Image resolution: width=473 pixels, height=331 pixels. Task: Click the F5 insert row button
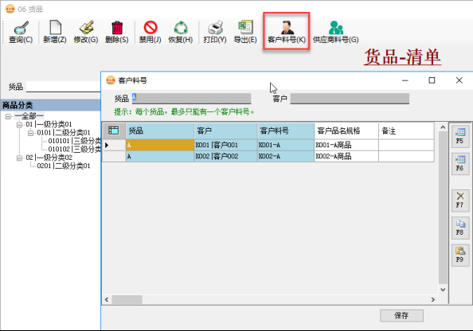pyautogui.click(x=460, y=136)
